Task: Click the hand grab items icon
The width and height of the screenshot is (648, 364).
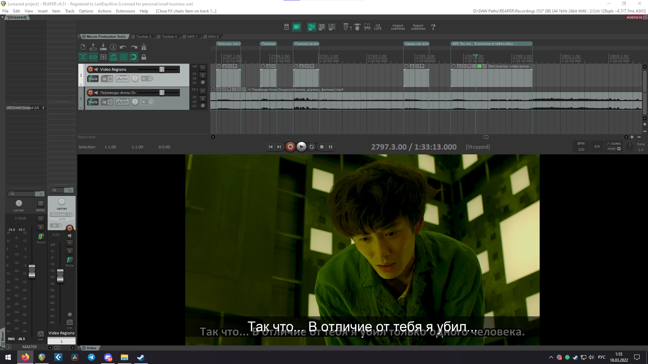Action: pyautogui.click(x=357, y=27)
